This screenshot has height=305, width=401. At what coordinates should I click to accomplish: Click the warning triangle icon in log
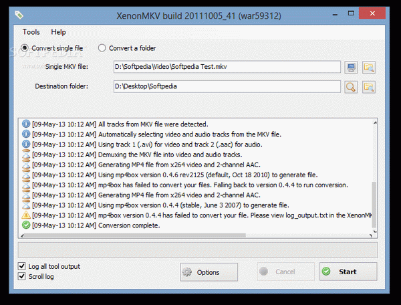26,215
